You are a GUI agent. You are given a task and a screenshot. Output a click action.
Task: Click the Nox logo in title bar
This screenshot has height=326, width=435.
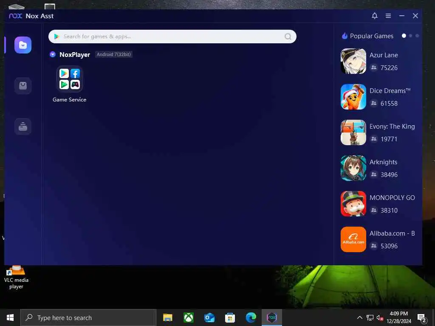pyautogui.click(x=16, y=16)
